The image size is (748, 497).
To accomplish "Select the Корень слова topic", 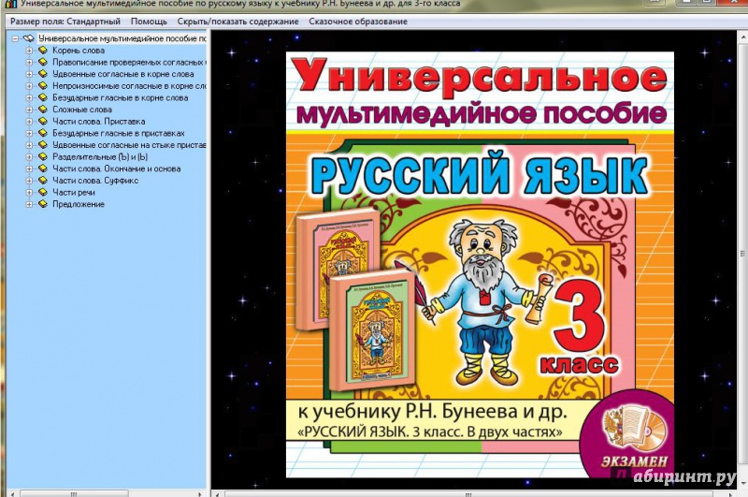I will click(x=79, y=51).
